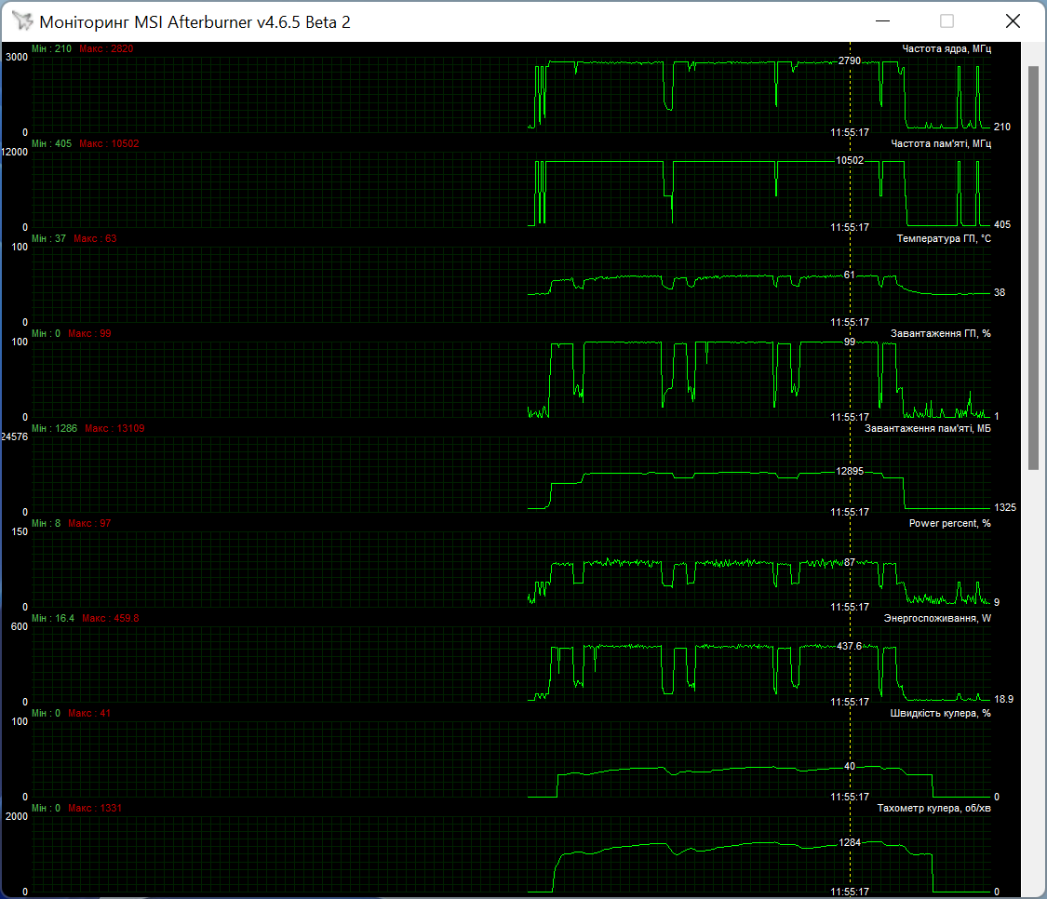Click the 12895 marker value on memory usage graph

point(850,471)
